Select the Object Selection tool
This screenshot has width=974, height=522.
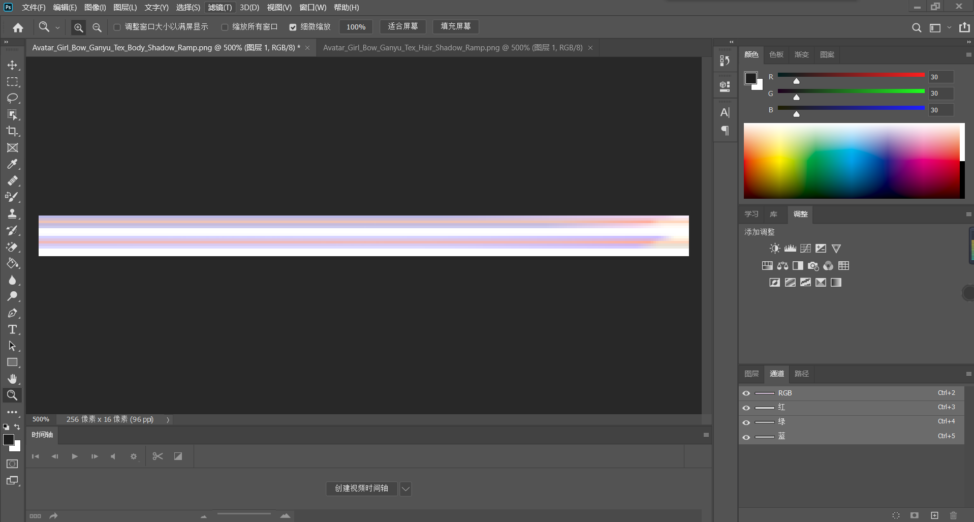click(12, 115)
